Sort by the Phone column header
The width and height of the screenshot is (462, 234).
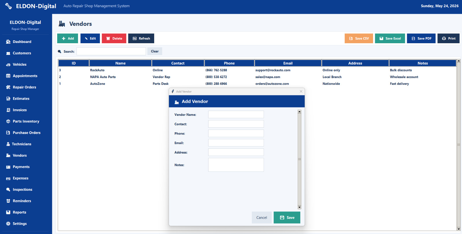229,63
